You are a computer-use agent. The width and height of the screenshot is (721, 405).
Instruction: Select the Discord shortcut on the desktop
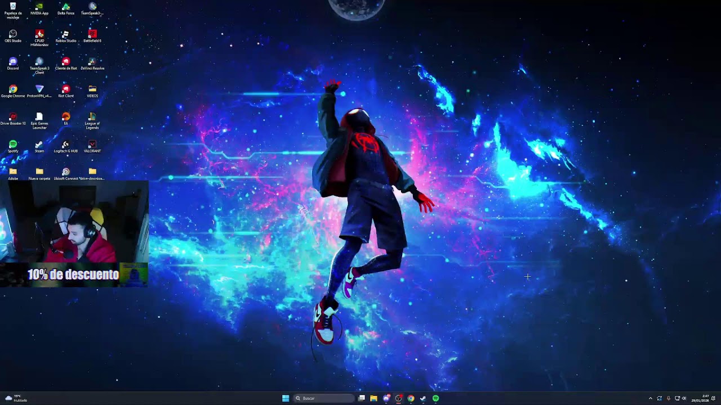pyautogui.click(x=13, y=64)
